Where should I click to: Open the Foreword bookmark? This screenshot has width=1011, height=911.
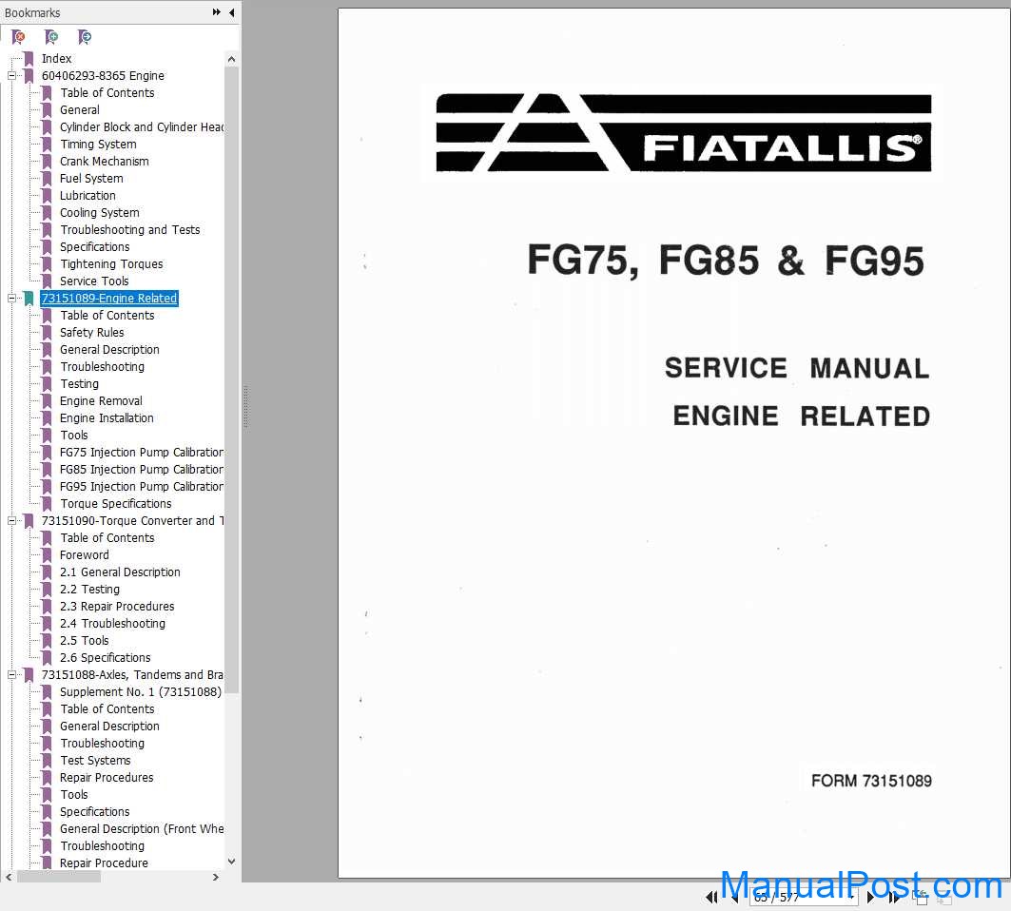[85, 554]
